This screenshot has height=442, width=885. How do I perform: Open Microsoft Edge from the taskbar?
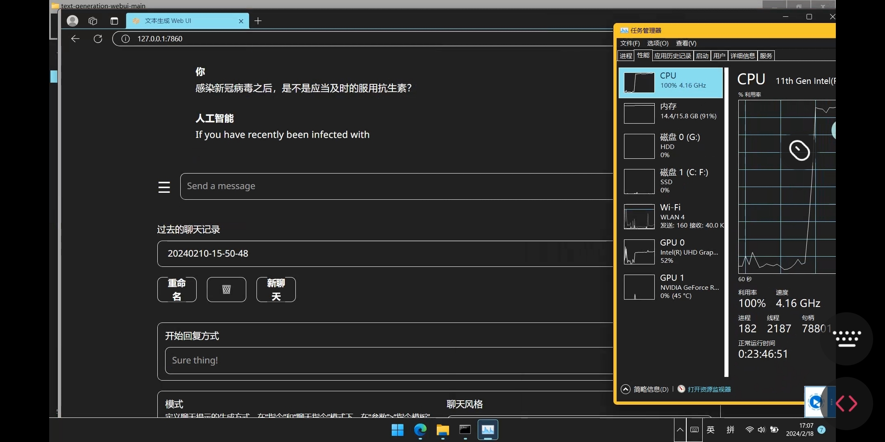[420, 430]
